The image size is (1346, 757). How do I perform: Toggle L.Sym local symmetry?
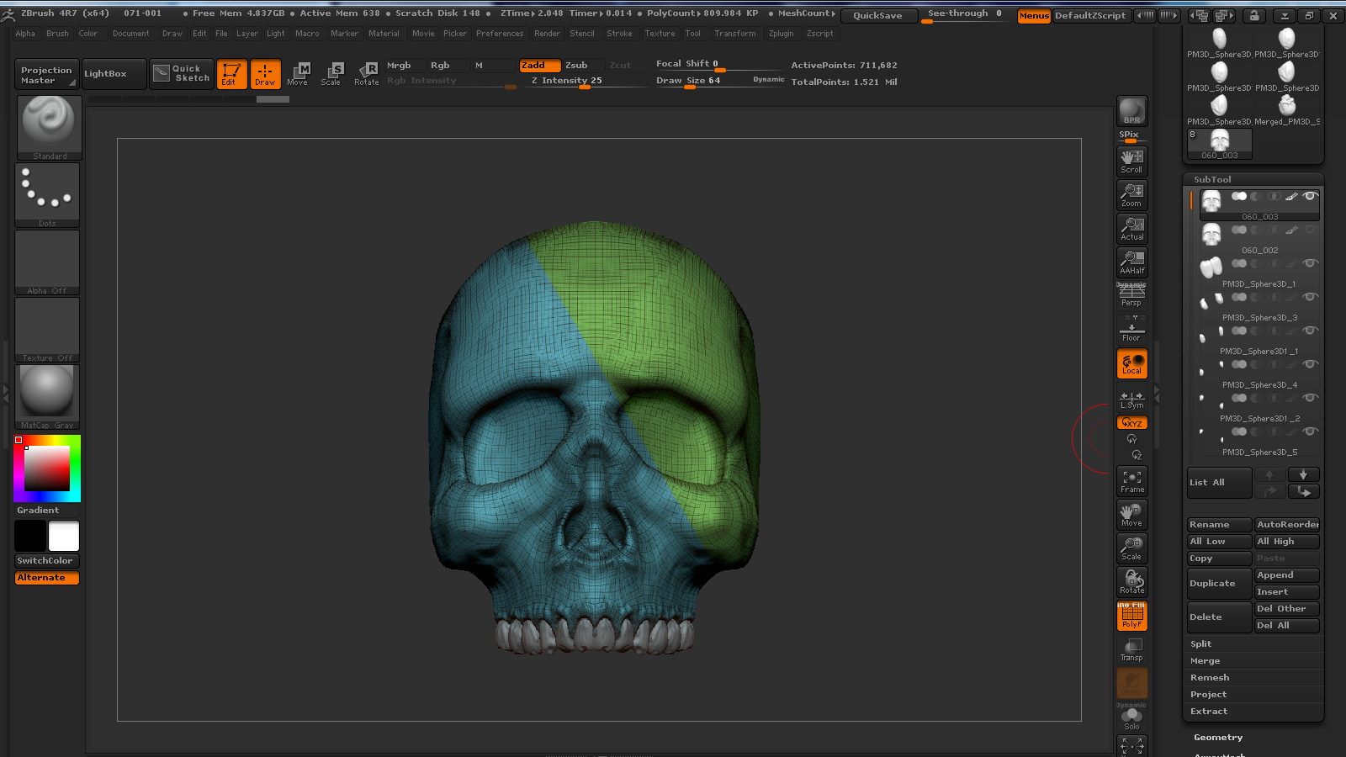tap(1132, 399)
